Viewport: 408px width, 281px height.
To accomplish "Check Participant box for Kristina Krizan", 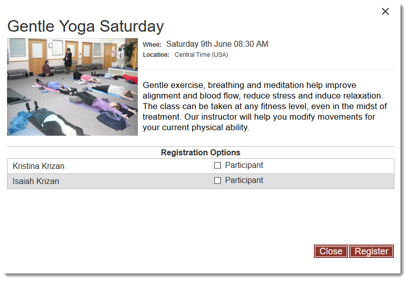I will (217, 165).
